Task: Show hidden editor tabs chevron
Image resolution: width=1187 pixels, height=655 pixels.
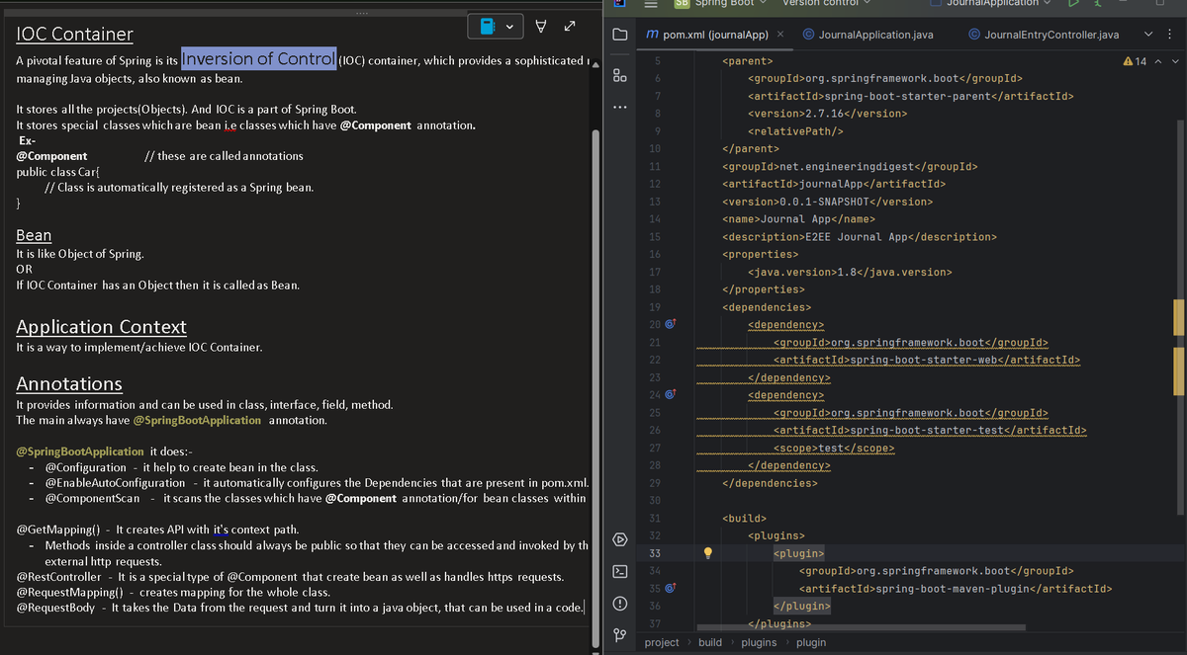Action: pyautogui.click(x=1146, y=35)
